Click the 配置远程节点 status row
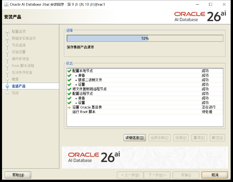 click(x=145, y=93)
